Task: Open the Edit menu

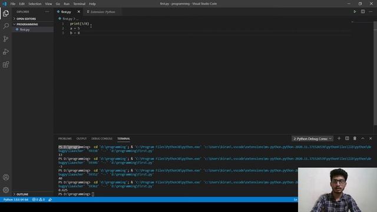Action: coord(22,4)
